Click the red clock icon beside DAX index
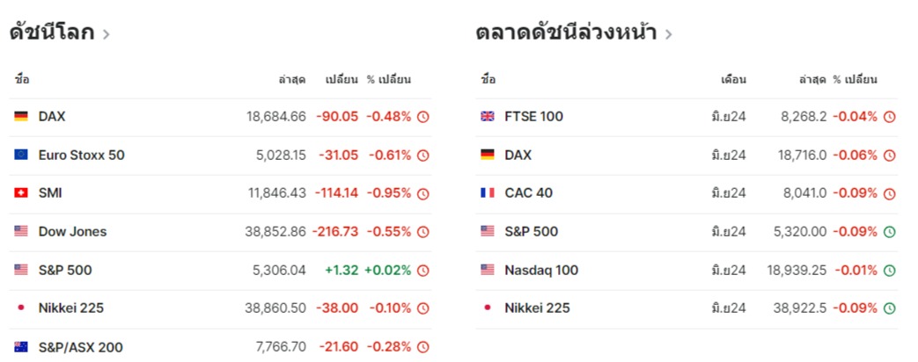 pos(422,117)
